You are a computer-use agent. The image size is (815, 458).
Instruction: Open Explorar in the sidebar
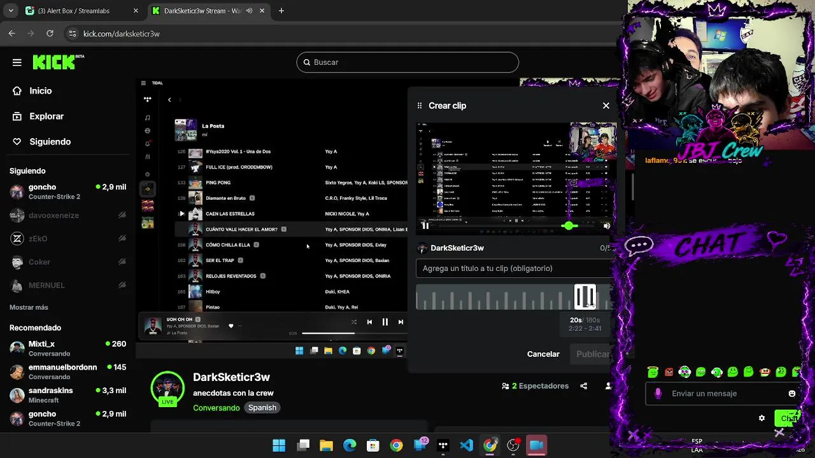point(38,116)
